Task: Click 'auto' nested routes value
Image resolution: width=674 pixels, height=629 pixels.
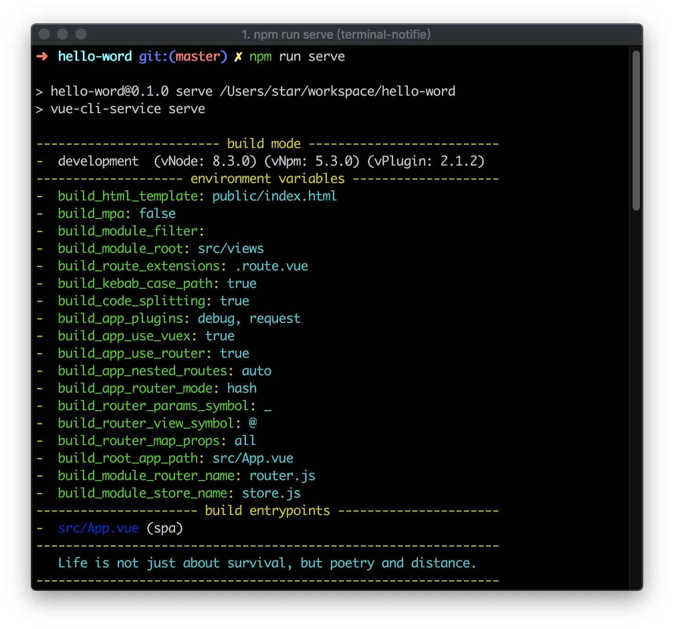Action: click(257, 371)
